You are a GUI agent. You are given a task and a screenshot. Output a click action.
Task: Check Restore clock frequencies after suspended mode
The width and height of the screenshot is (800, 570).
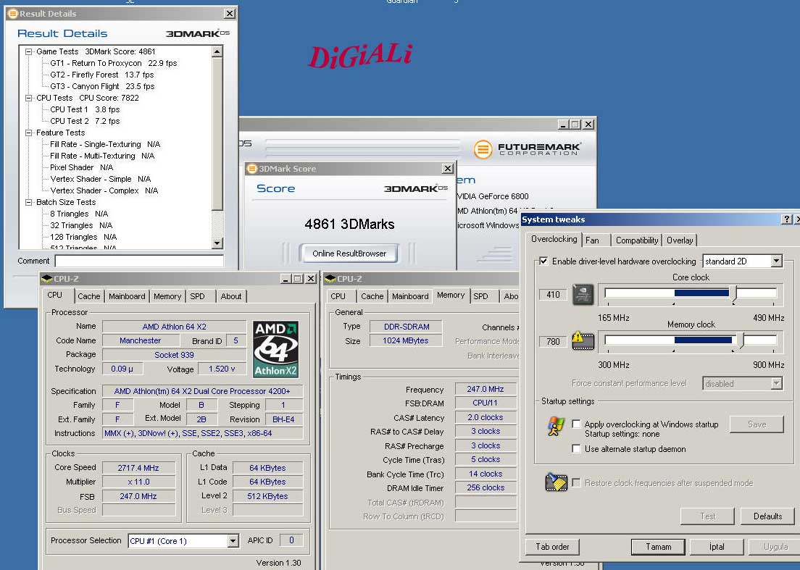(576, 482)
